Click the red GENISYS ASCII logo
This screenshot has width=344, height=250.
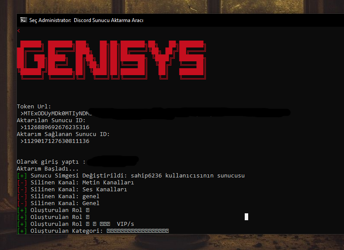tap(111, 60)
